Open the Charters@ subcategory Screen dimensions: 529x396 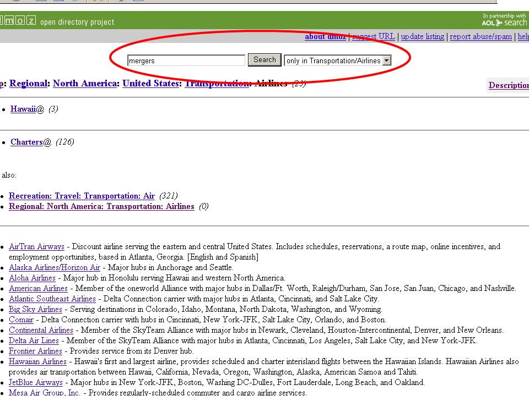click(x=31, y=142)
